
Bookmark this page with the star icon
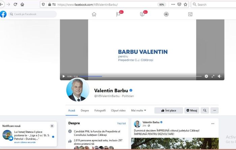tap(185, 4)
